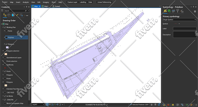Screen dimensions: 198x107
Task: Open the Project menu
Action: tap(5, 2)
